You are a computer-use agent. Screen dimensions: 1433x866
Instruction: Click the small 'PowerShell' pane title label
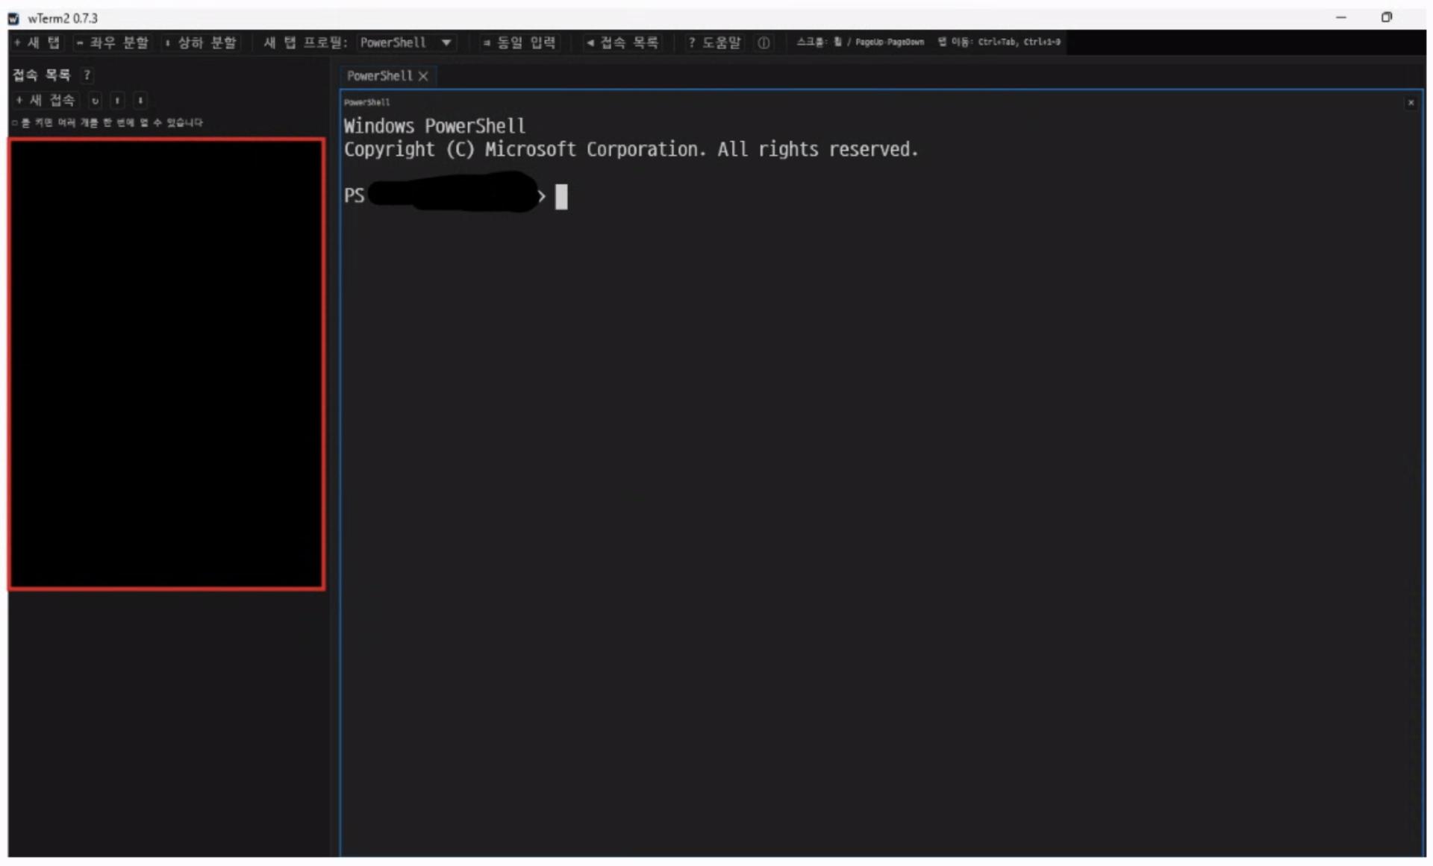366,102
